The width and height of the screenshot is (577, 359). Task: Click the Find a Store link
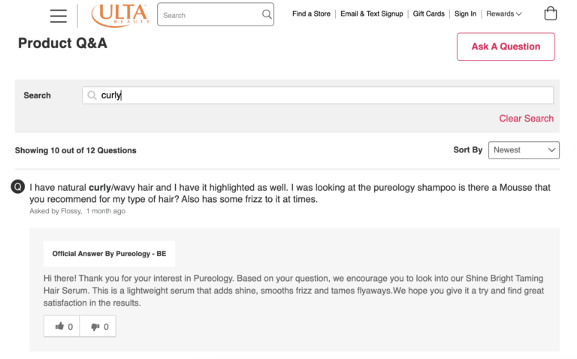311,14
